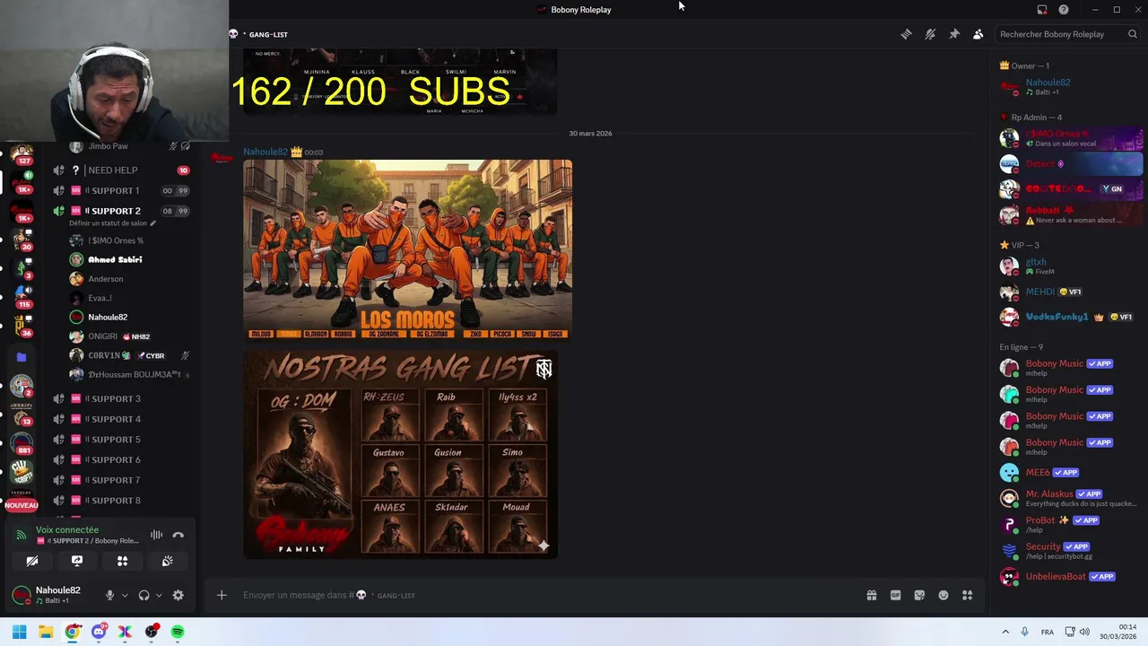Screen dimensions: 1148x646
Task: Open the emoji picker
Action: pos(944,595)
